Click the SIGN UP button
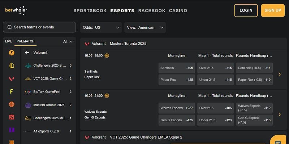Viewport: 289px width, 144px height. (x=273, y=10)
